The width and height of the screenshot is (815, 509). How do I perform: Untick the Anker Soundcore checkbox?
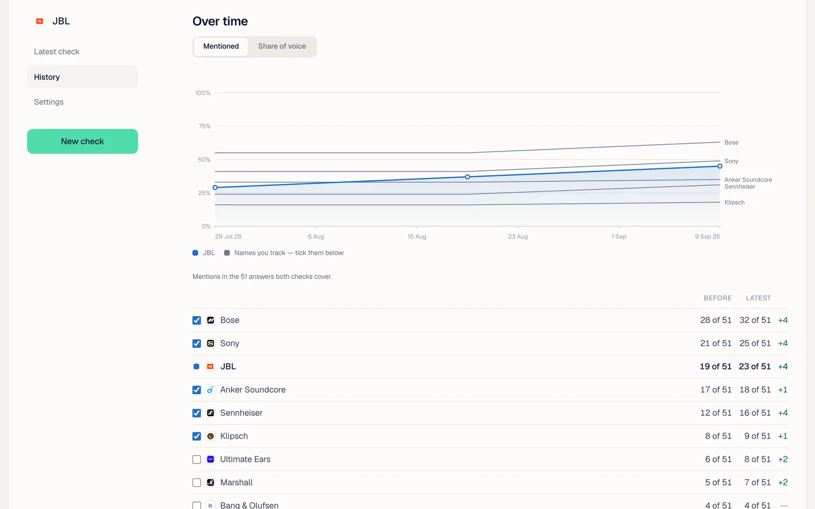pyautogui.click(x=197, y=390)
